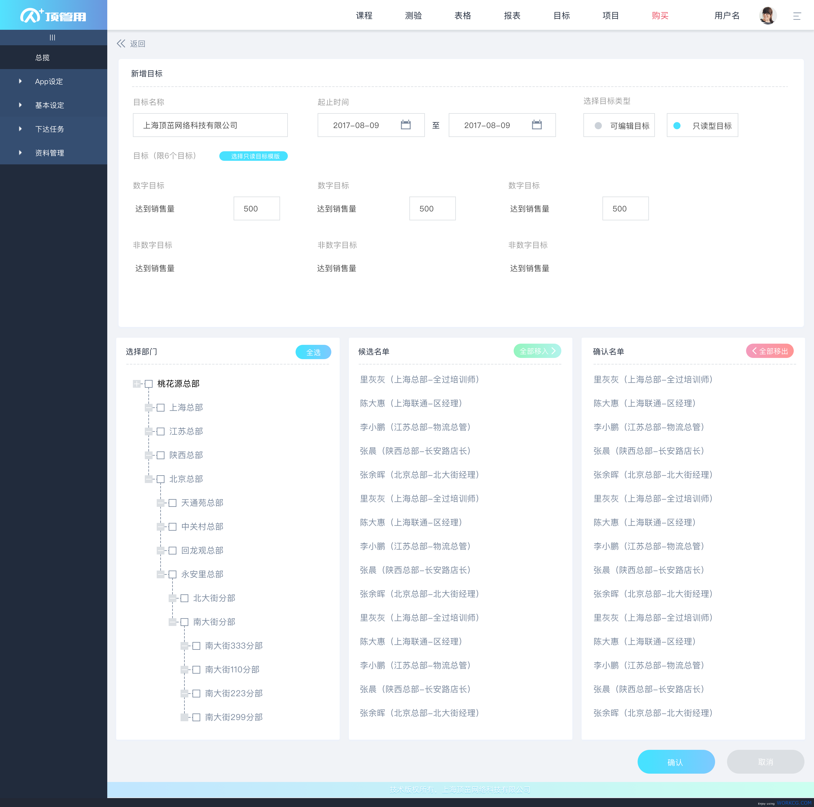This screenshot has height=807, width=814.
Task: Expand the 基本设定 sidebar arrow
Action: (x=20, y=105)
